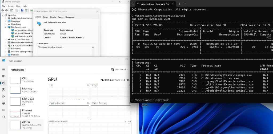Open View menu in Device Manager
Screen dimensions: 273x134
[18, 6]
